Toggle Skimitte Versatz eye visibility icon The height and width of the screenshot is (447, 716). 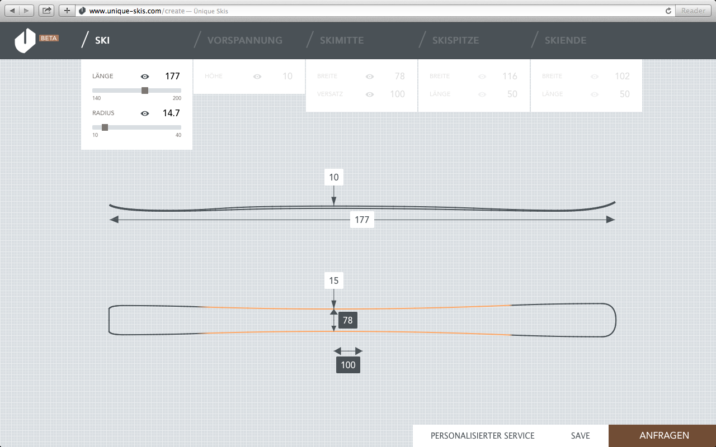[x=369, y=94]
